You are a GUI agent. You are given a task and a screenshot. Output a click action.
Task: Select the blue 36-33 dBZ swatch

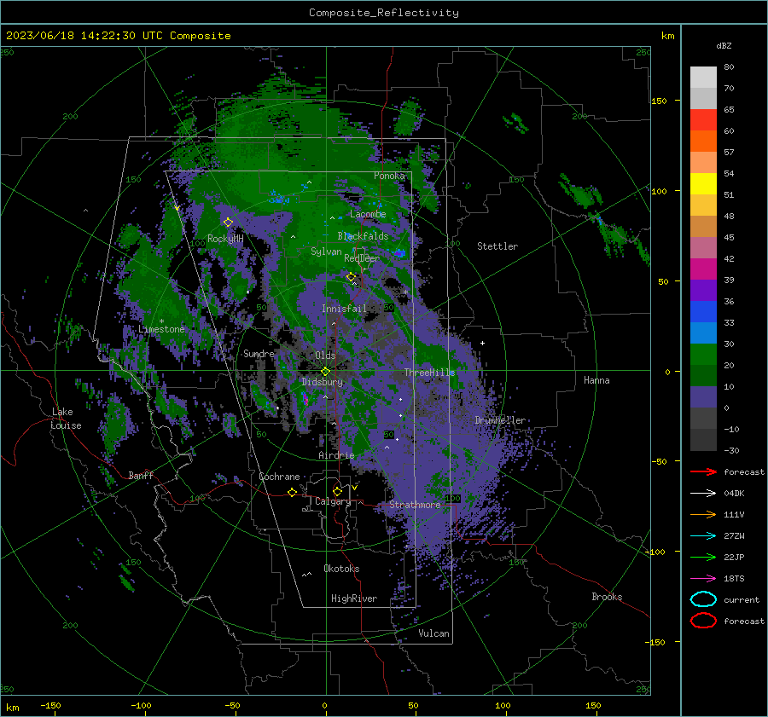pyautogui.click(x=703, y=312)
